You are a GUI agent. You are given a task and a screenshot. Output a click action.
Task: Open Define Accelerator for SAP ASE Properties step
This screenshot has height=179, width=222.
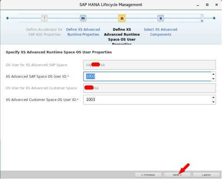click(x=44, y=32)
